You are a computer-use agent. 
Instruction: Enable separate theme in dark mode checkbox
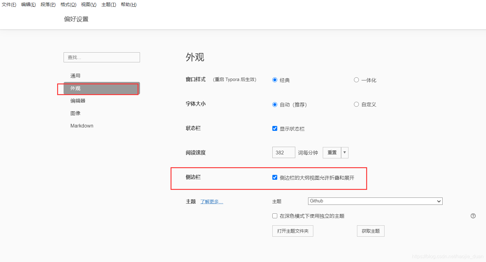click(275, 216)
